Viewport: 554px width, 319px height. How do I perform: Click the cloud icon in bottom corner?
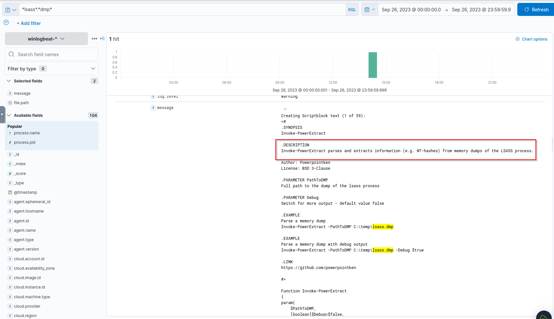(x=544, y=316)
